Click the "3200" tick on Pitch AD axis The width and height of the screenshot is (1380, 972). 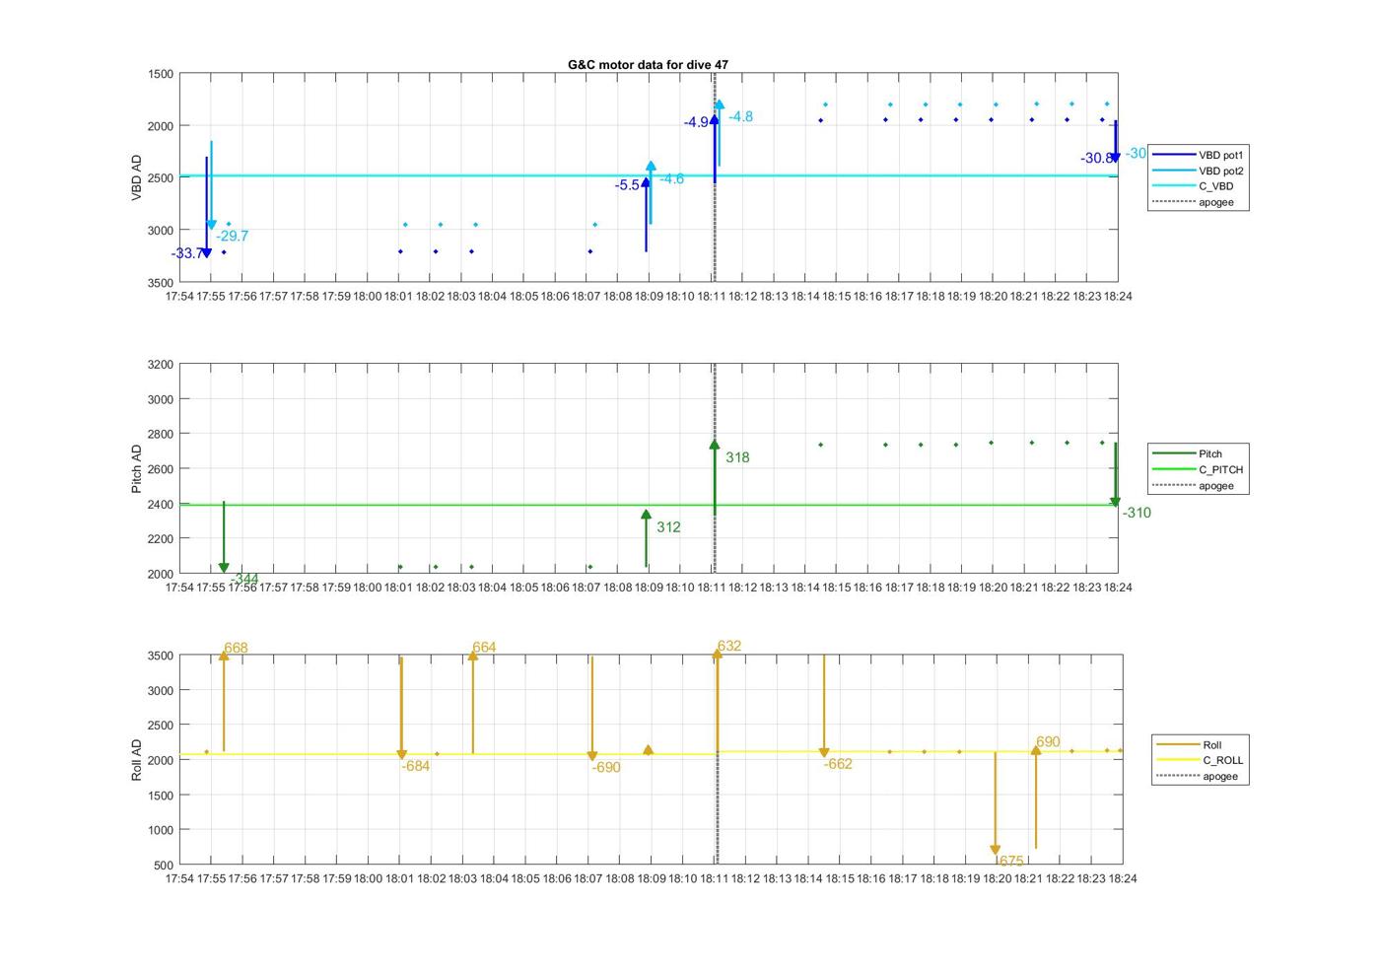pyautogui.click(x=161, y=365)
